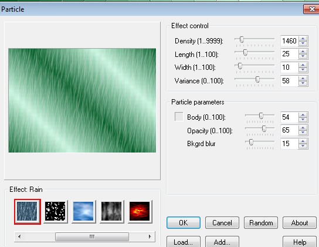Increase Density with the up spinner arrow
Image resolution: width=319 pixels, height=247 pixels.
point(303,39)
